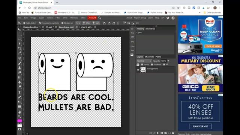
Task: Open the Report a bug link
Action: pos(140,18)
